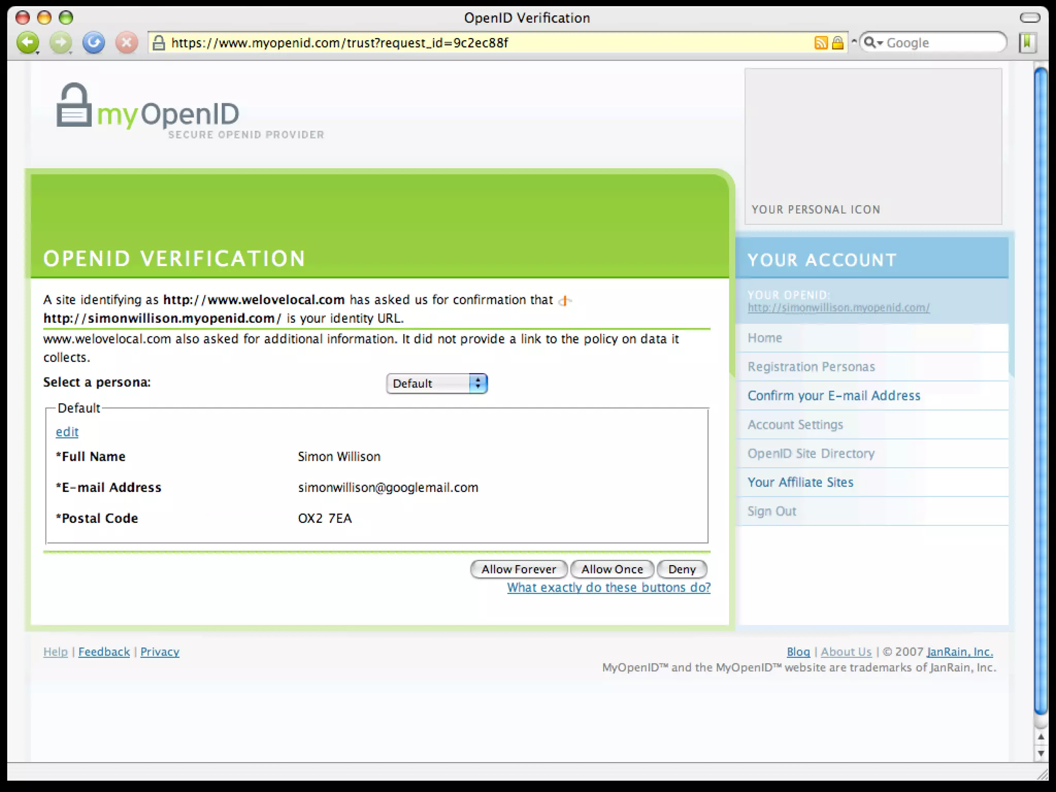Click the gold padlock in address bar

coord(838,43)
